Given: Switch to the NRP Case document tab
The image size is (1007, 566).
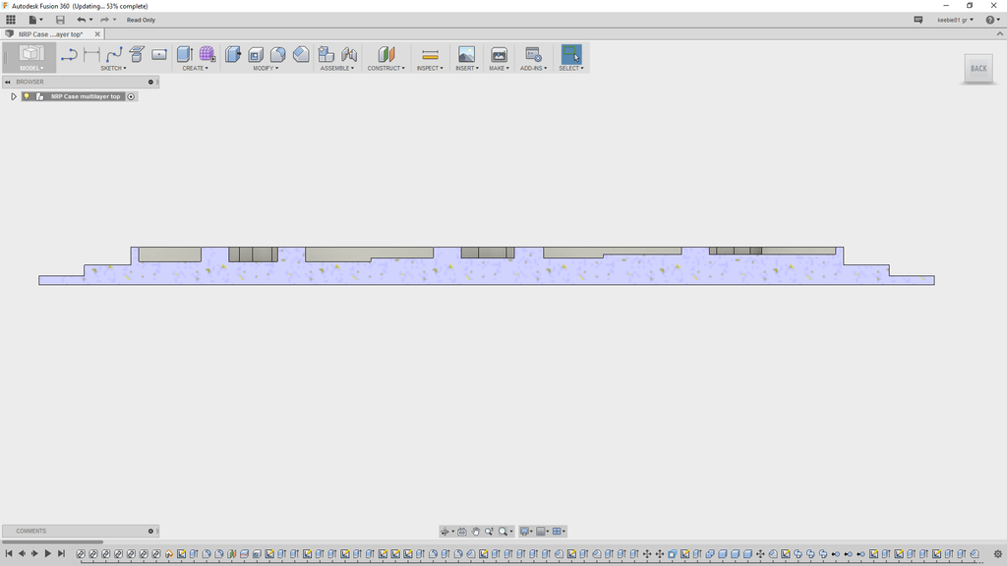Looking at the screenshot, I should click(51, 34).
